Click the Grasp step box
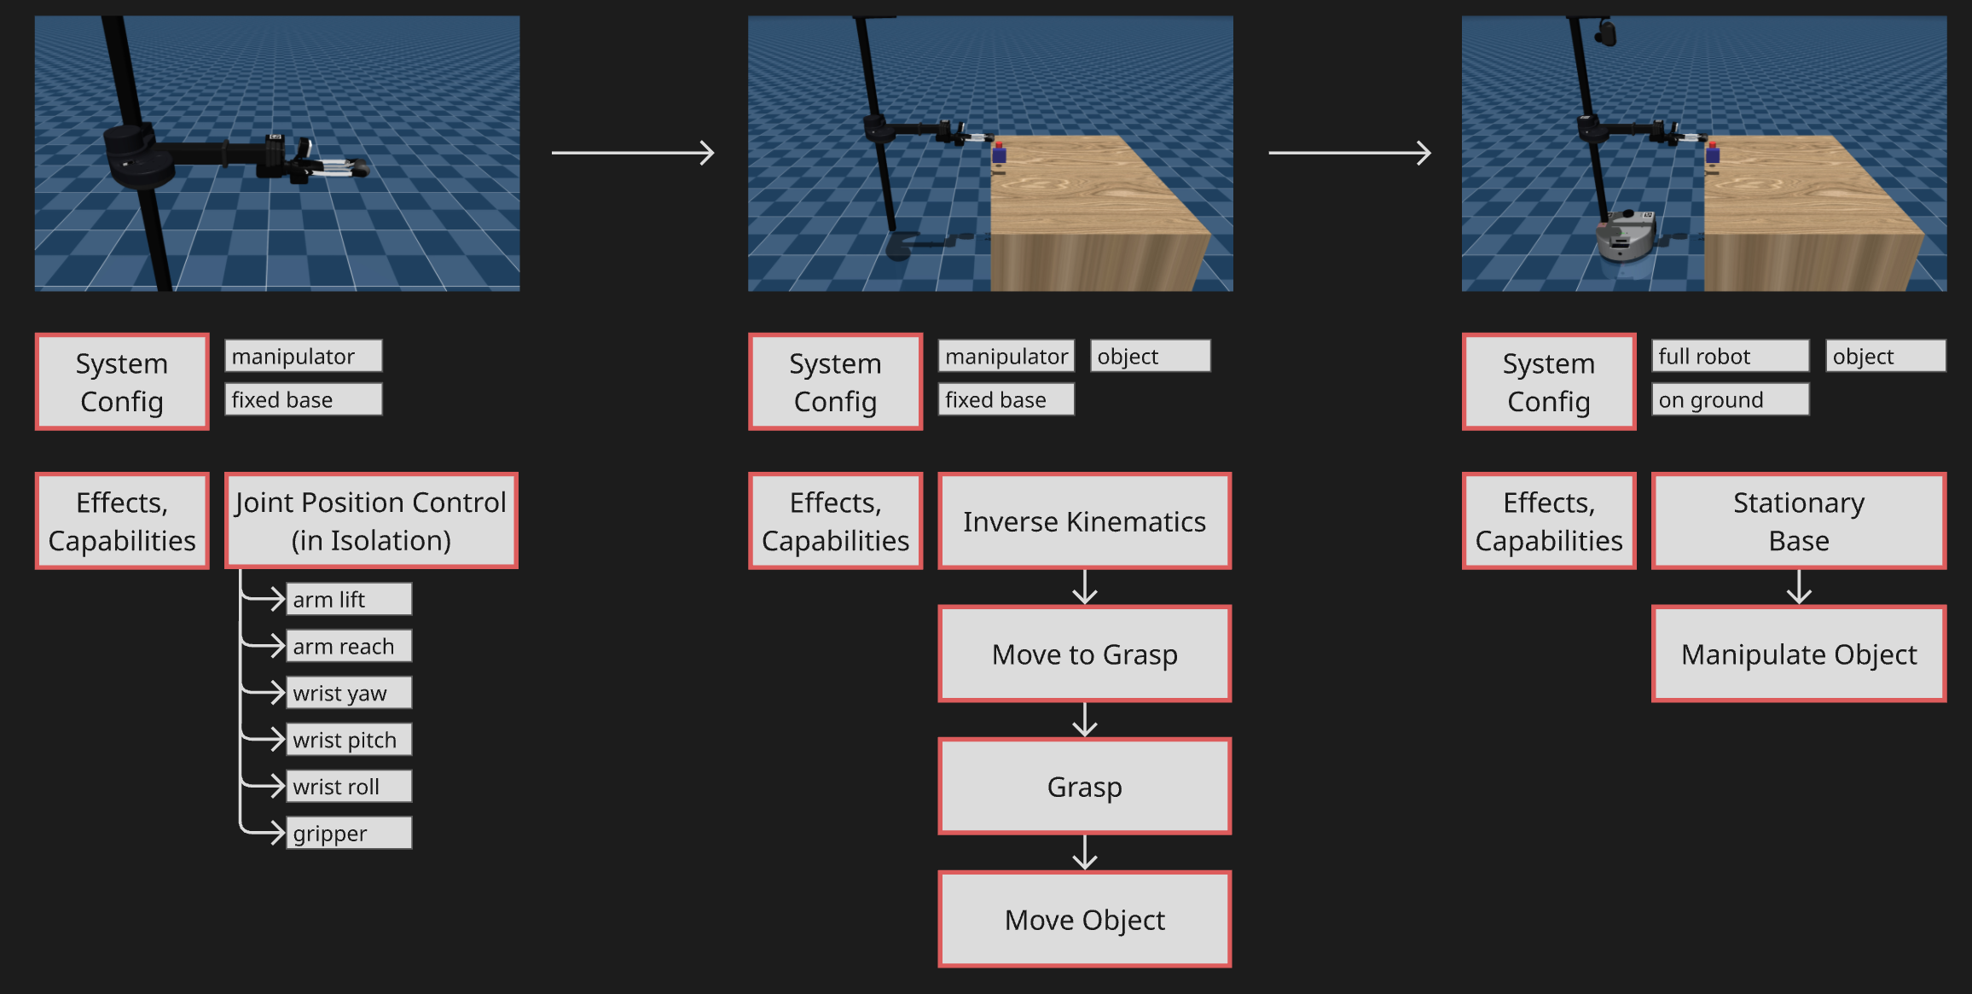1972x994 pixels. [1084, 786]
